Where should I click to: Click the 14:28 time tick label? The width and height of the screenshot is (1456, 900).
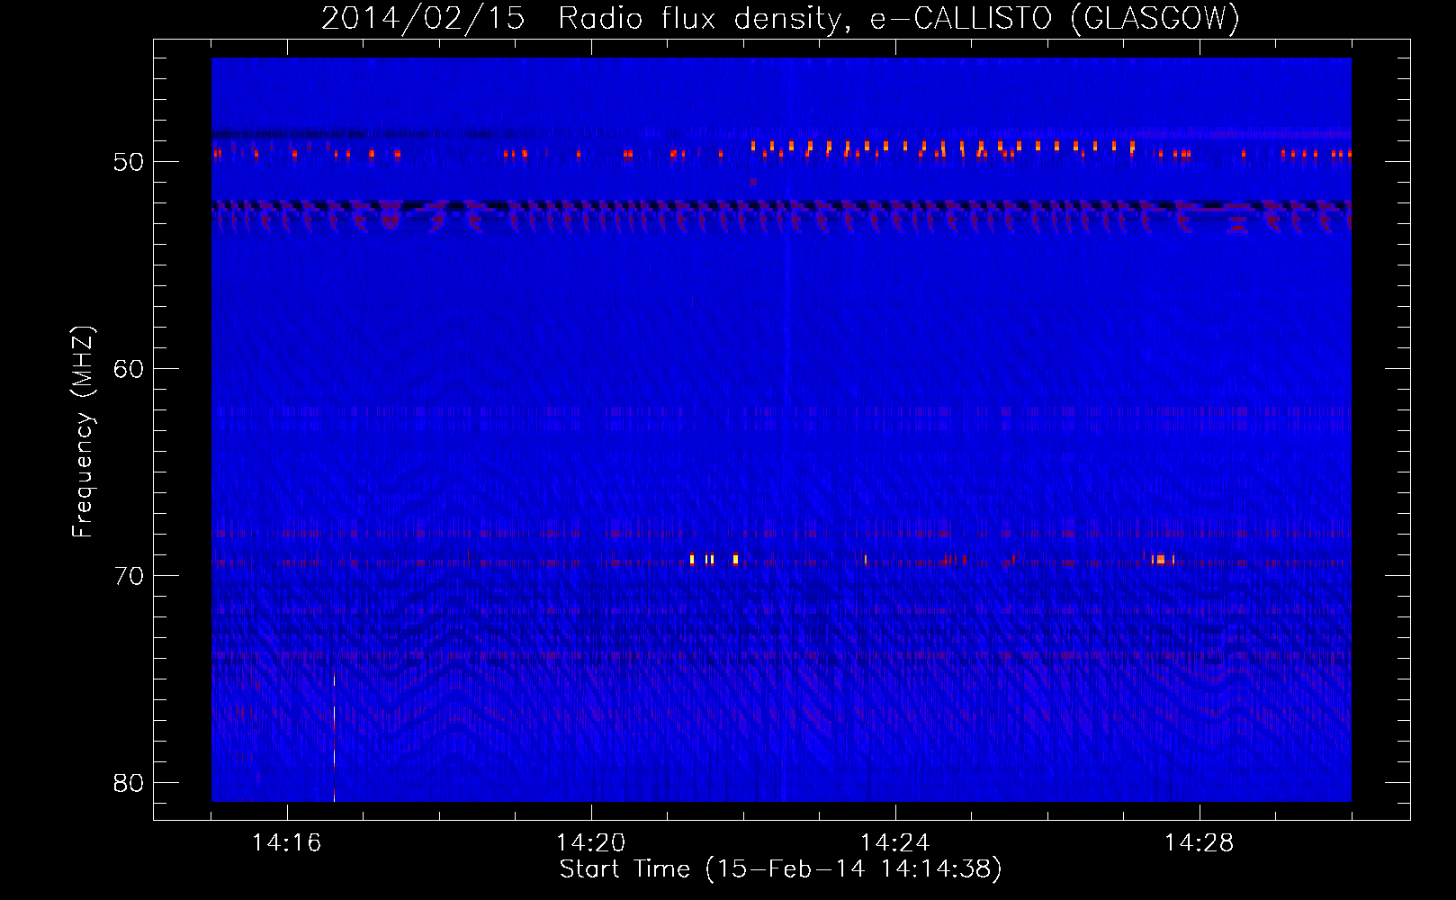[x=1199, y=843]
